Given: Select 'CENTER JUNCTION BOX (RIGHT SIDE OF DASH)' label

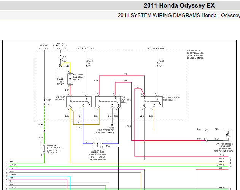Looking at the screenshot, I should [x=55, y=149].
